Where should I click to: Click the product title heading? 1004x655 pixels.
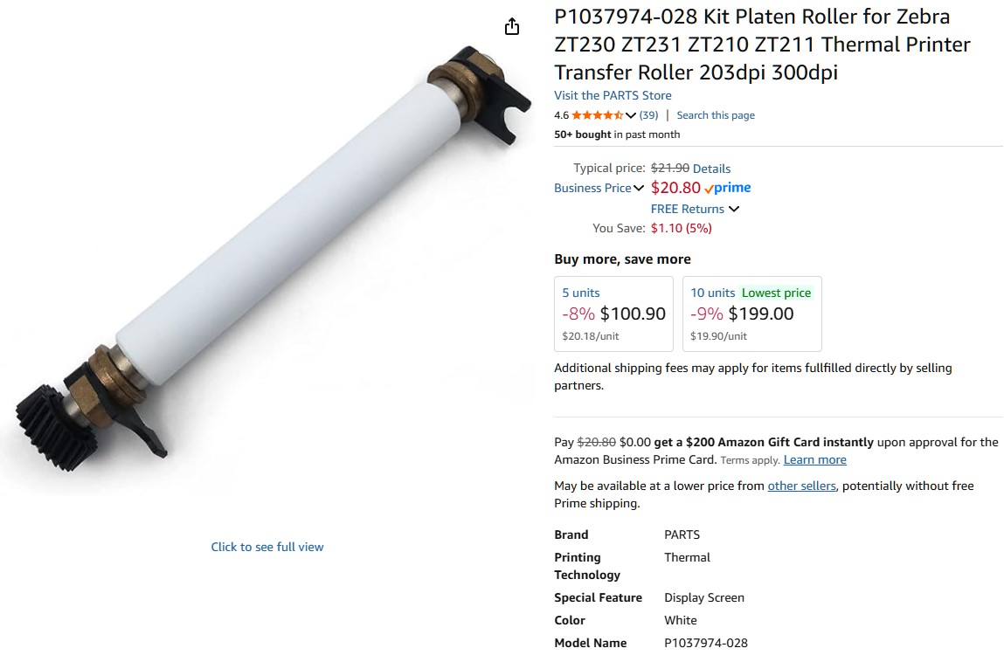(762, 45)
